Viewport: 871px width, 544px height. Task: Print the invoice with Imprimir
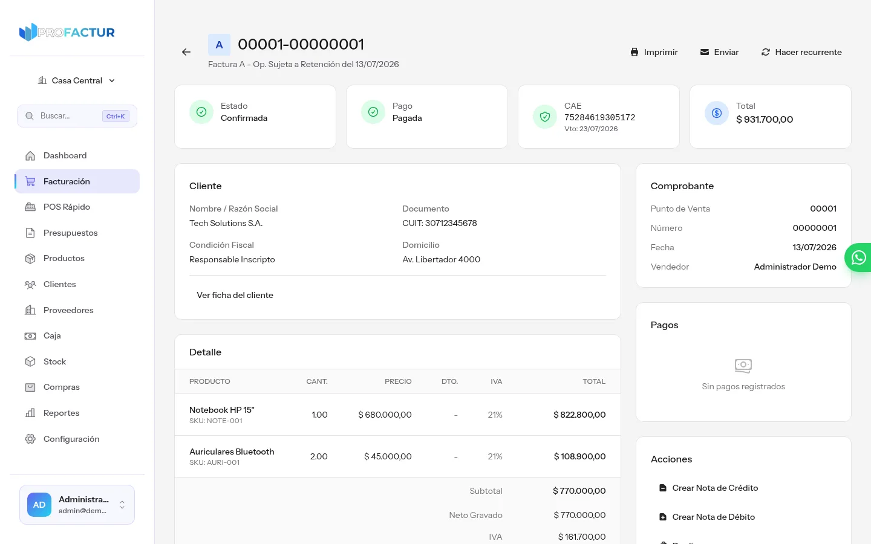[654, 53]
